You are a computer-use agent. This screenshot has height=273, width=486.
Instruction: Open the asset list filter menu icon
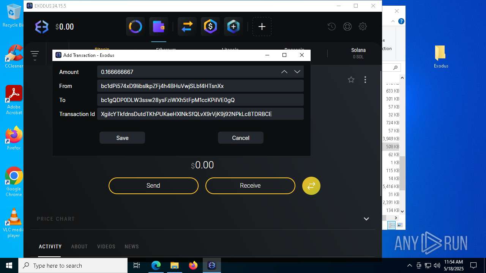point(35,55)
